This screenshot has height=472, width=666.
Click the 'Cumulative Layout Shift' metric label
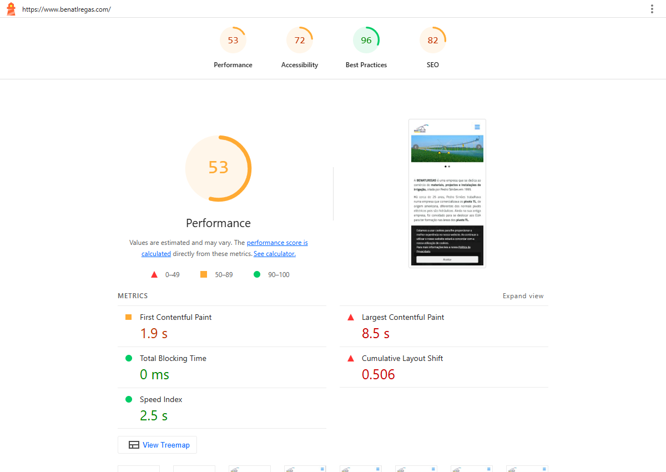[402, 358]
